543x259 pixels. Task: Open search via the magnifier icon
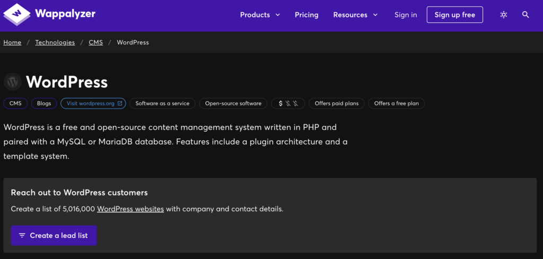click(x=526, y=14)
